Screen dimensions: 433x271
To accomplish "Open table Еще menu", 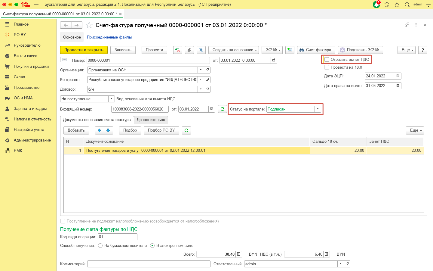I will coord(415,130).
